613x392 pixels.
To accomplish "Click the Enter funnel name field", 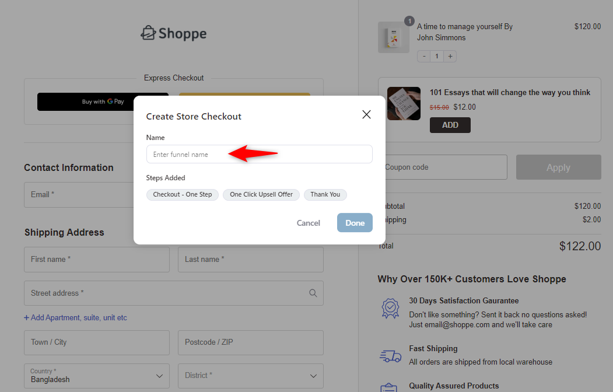I will [259, 154].
